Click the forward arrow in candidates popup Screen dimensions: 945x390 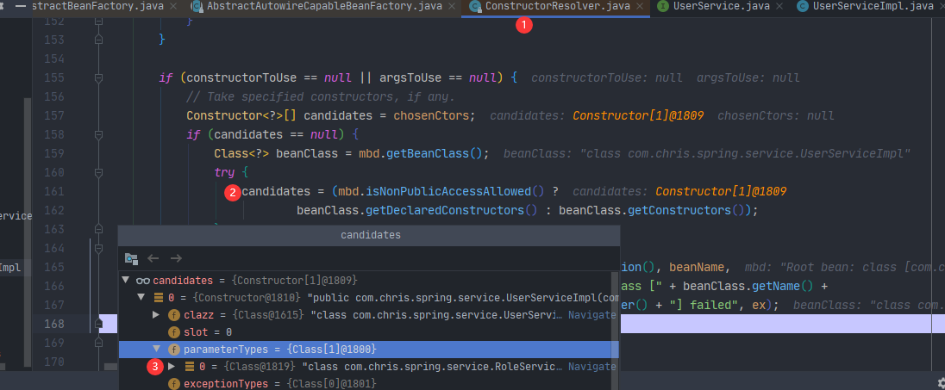pos(175,258)
